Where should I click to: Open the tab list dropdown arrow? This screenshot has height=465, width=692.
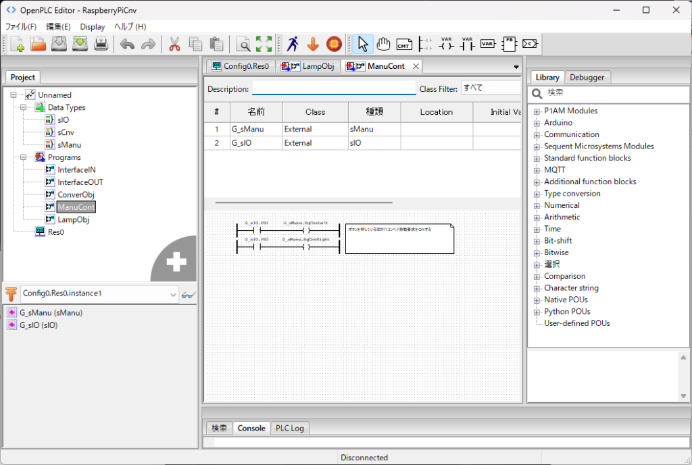(x=516, y=67)
